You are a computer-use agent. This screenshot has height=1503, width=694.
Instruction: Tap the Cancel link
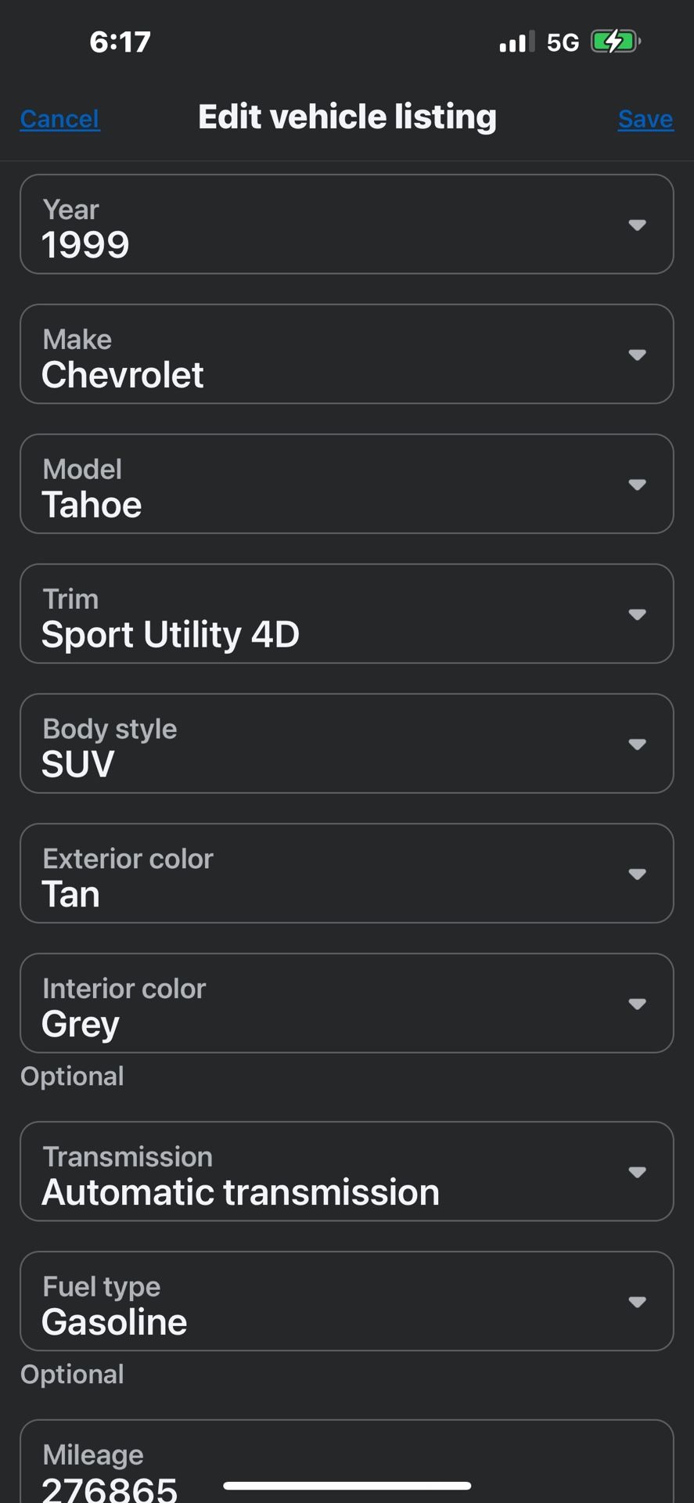[x=60, y=119]
